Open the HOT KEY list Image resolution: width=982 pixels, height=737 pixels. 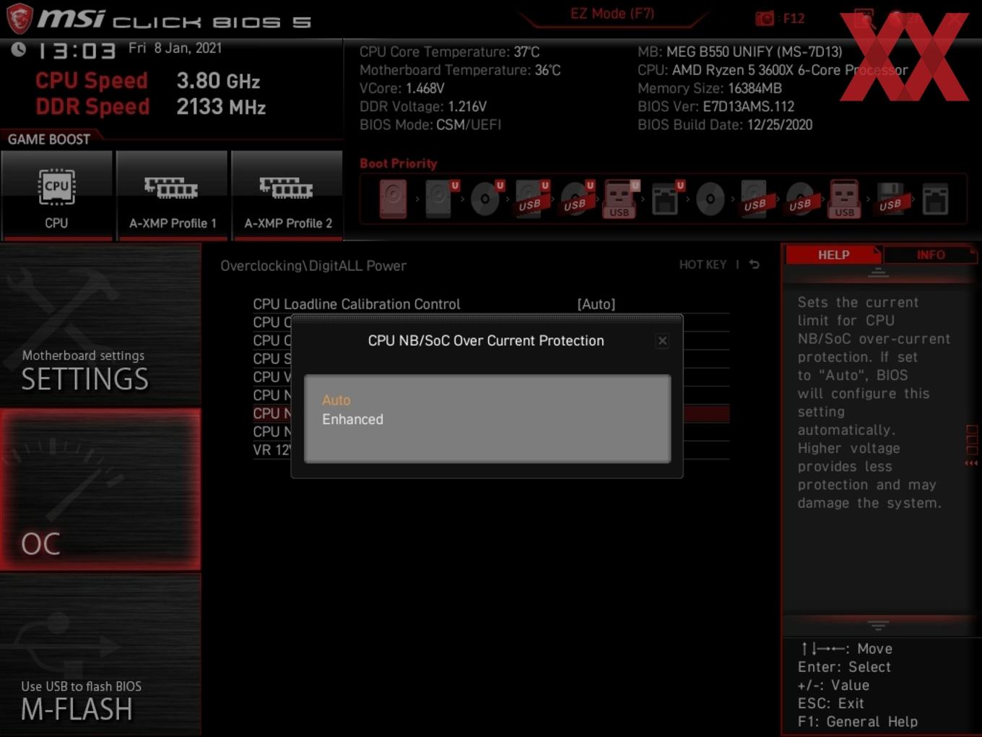tap(703, 264)
